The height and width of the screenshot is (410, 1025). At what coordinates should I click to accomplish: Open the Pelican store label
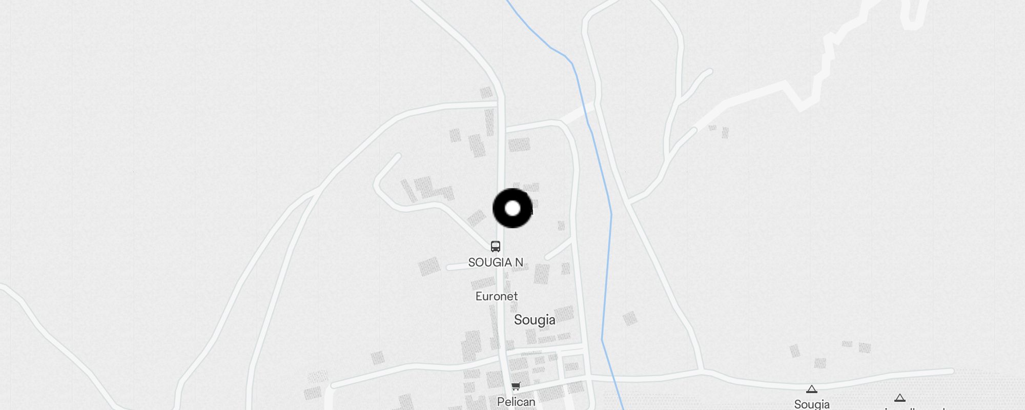(x=516, y=402)
